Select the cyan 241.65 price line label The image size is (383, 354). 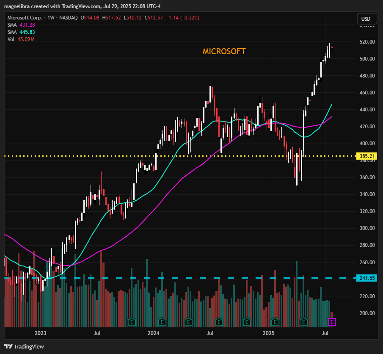coord(366,278)
